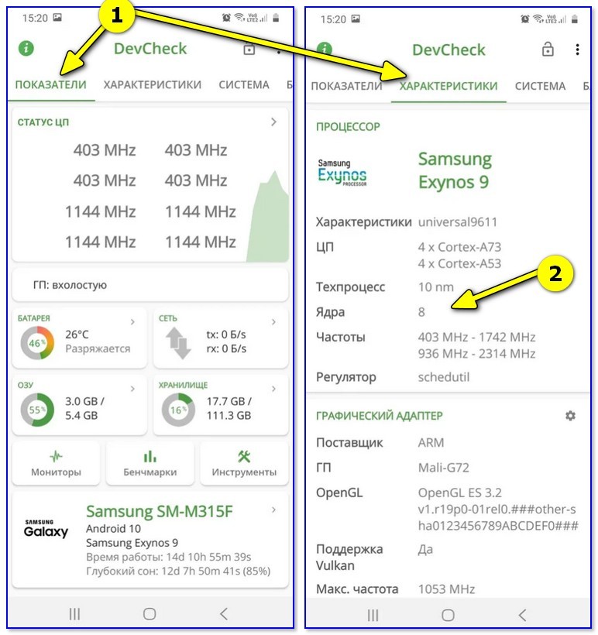Tap storage 16% circular gauge
The width and height of the screenshot is (598, 635).
178,410
